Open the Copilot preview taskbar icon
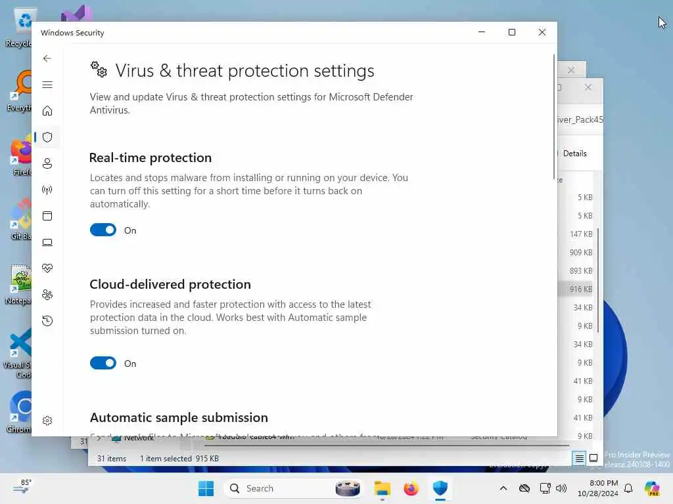673x504 pixels. [x=652, y=488]
